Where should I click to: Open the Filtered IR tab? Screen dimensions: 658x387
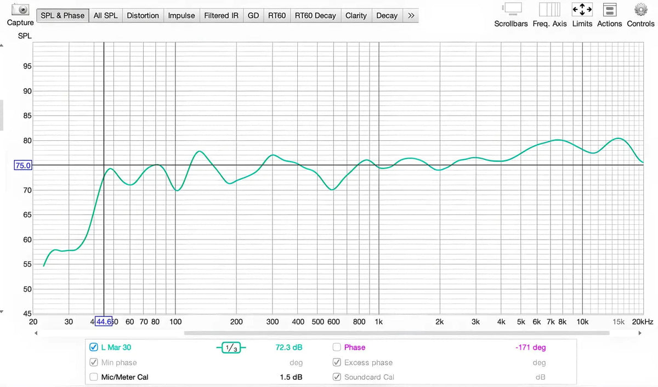(221, 15)
